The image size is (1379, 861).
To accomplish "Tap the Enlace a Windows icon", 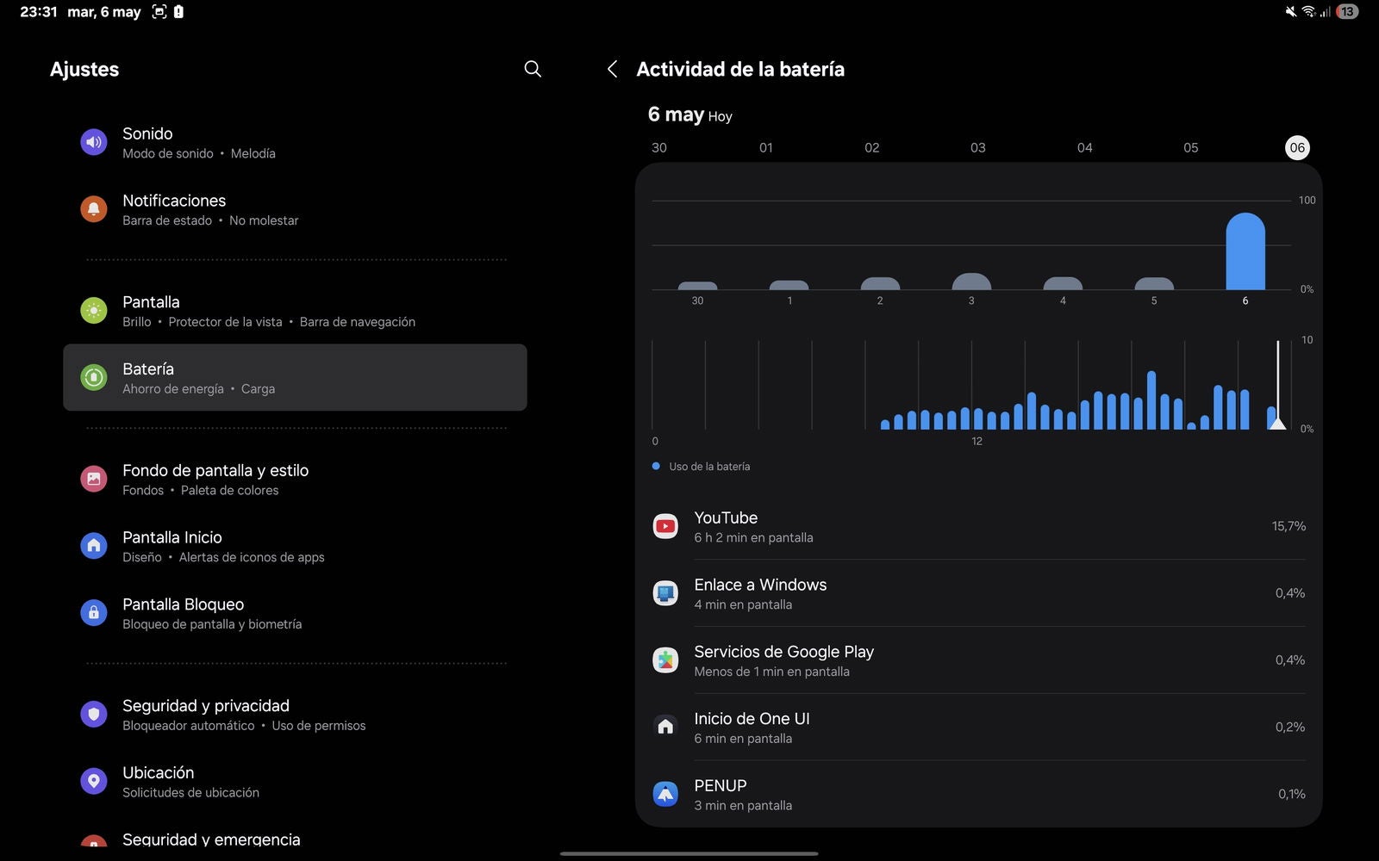I will [665, 593].
